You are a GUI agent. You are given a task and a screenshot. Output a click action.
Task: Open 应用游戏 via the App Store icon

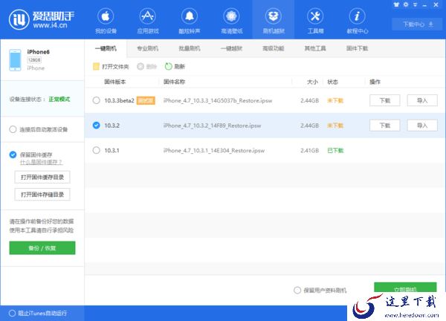coord(148,16)
